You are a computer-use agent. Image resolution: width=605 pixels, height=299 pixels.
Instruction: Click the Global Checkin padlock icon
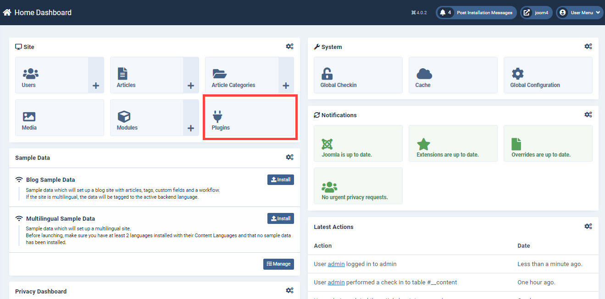(327, 74)
